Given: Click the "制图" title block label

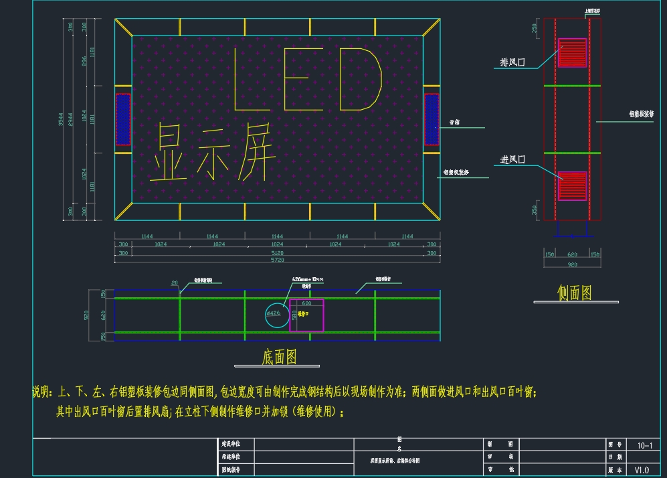Looking at the screenshot, I should (x=500, y=444).
